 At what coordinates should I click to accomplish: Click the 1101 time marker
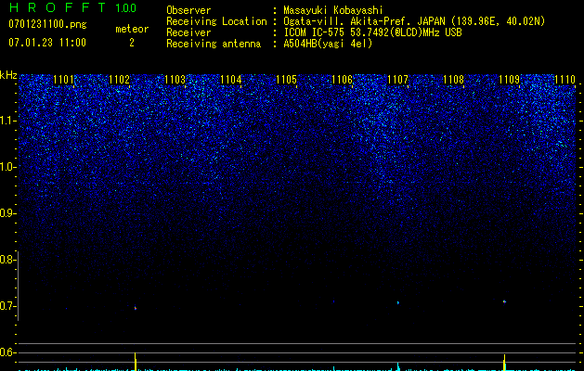point(64,80)
